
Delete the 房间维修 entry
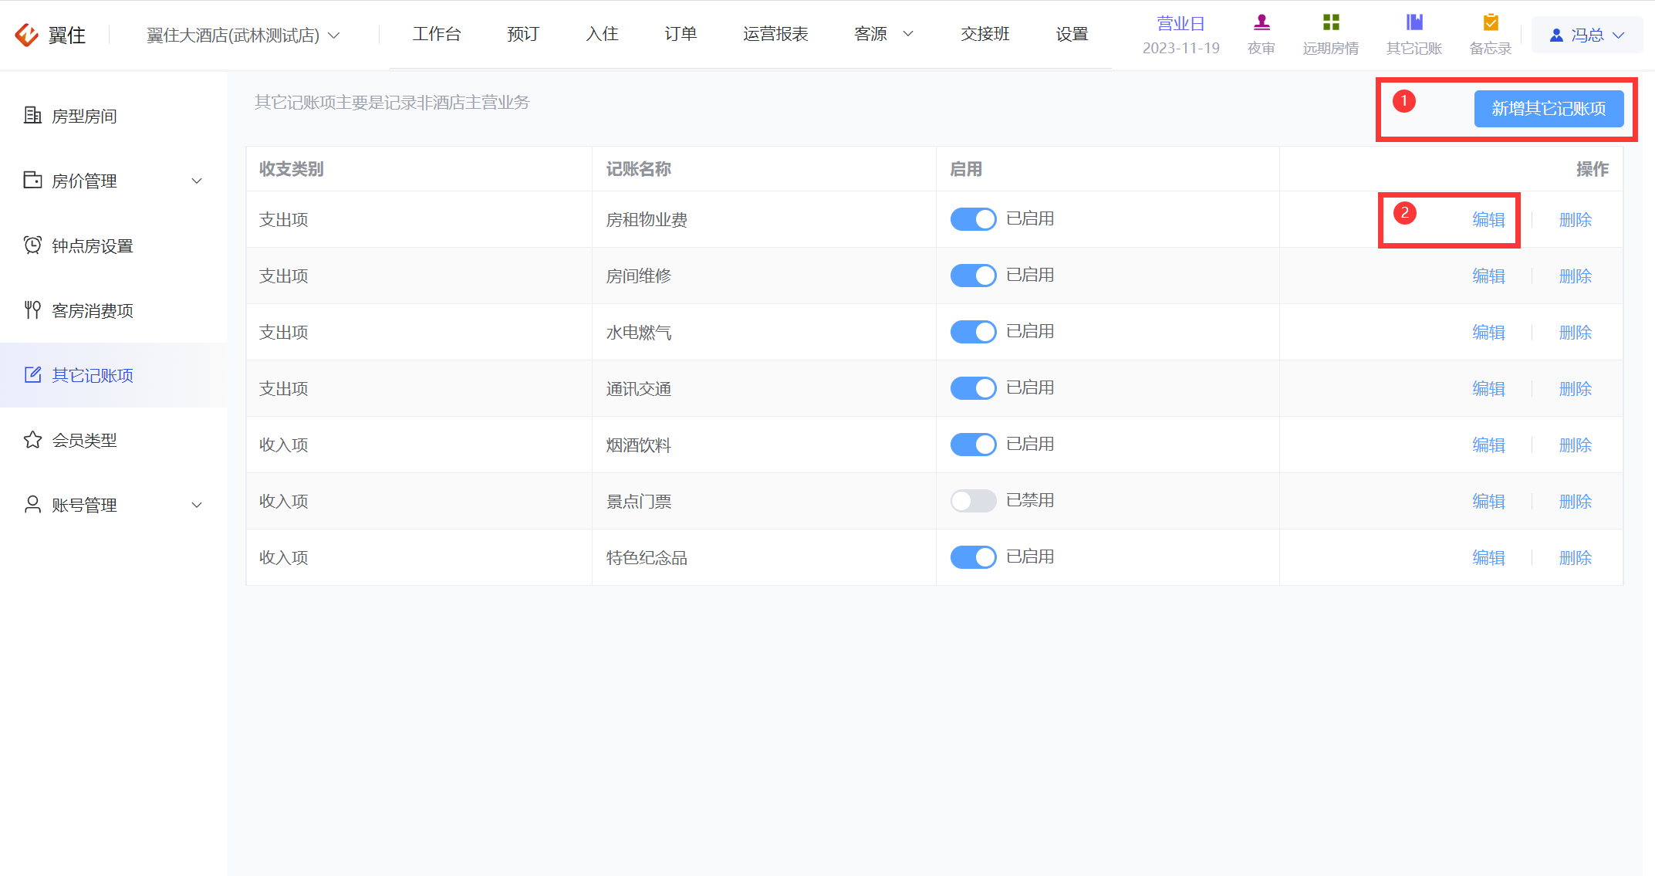[1576, 276]
